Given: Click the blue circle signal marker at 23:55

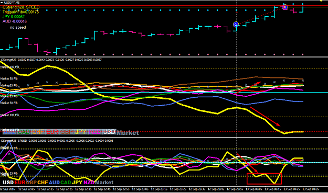Looking at the screenshot, I should (x=236, y=25).
